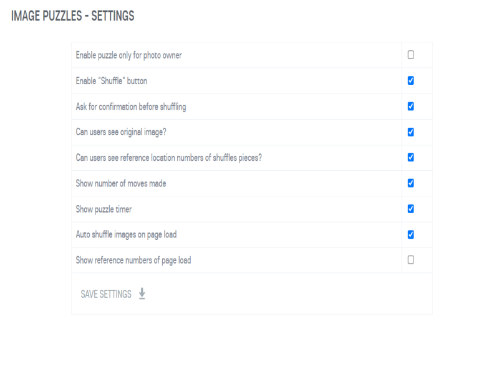This screenshot has height=374, width=499.
Task: Click the Save Settings button text
Action: pos(106,294)
